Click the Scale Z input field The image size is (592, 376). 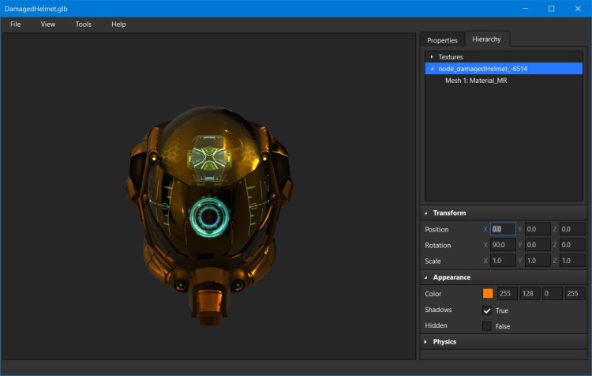(571, 261)
